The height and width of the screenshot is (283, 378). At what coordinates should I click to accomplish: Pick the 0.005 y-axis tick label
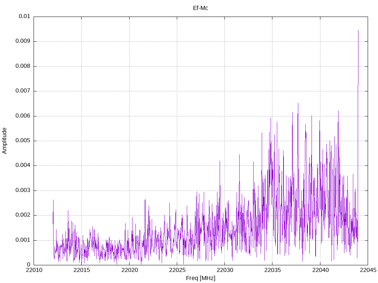[23, 141]
